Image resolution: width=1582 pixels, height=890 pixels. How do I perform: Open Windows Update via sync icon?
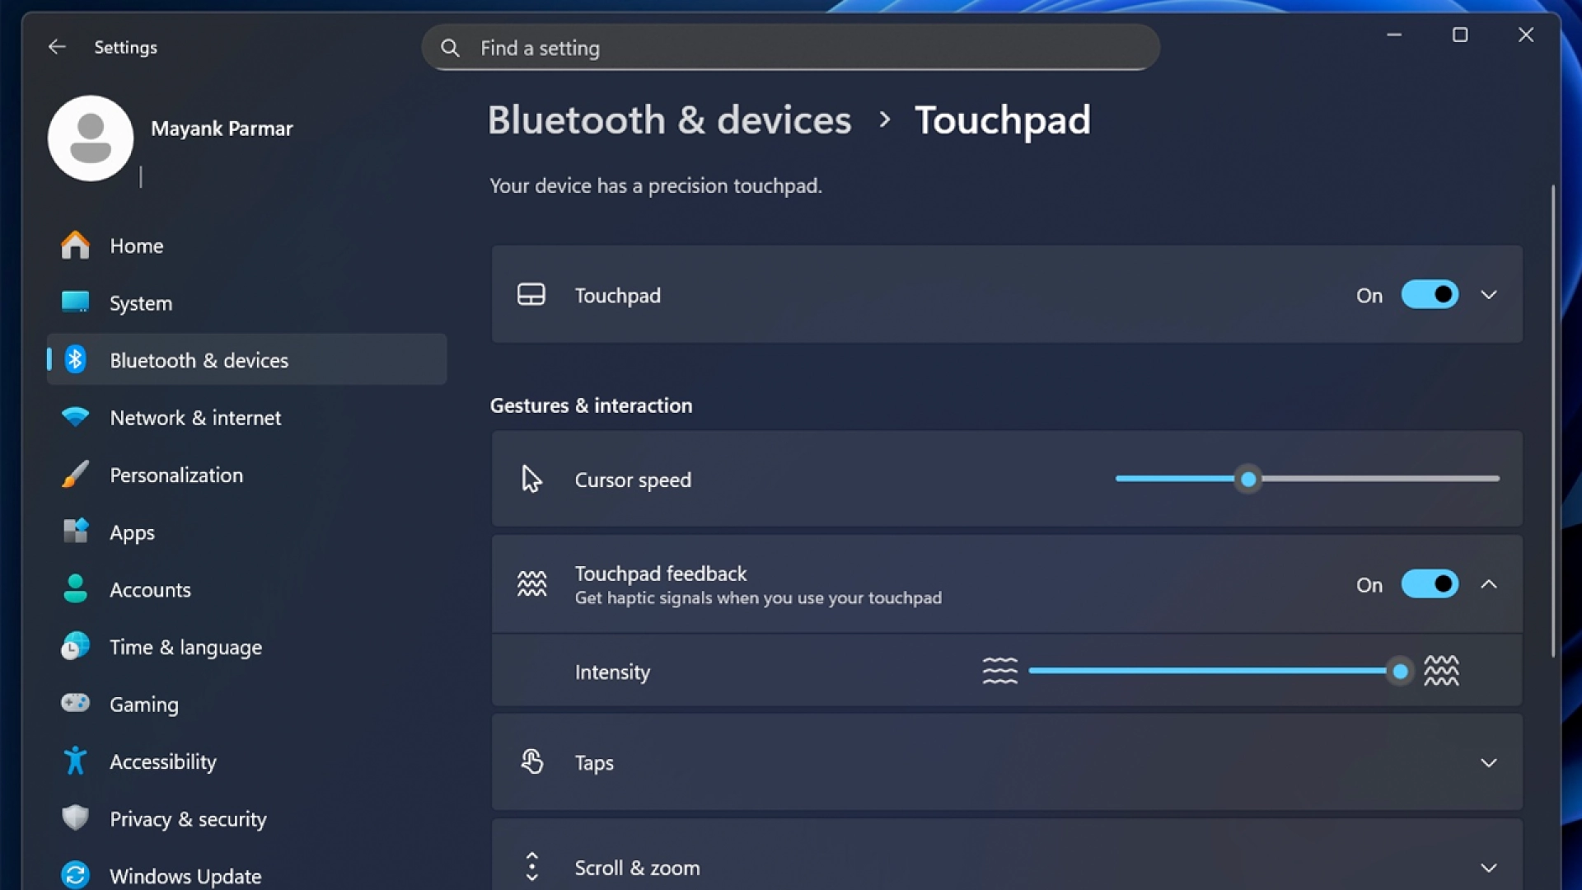tap(75, 875)
